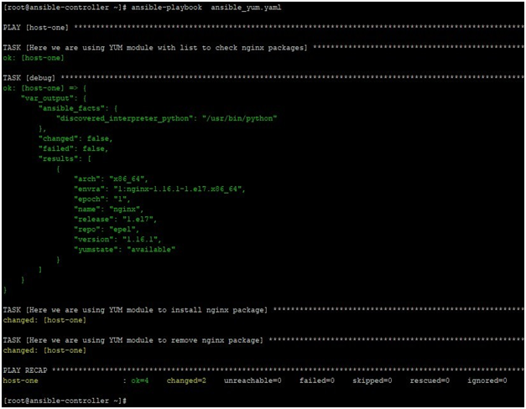Click the "name": "nginx" line
526x409 pixels.
pyautogui.click(x=109, y=209)
